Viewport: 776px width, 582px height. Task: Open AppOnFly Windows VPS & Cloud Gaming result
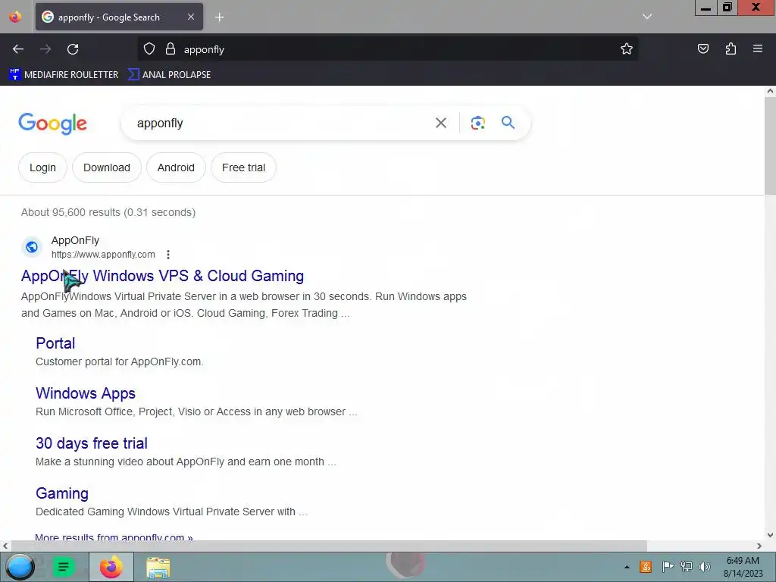coord(162,276)
